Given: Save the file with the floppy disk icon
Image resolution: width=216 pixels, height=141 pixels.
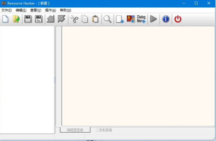Looking at the screenshot, I should click(28, 19).
